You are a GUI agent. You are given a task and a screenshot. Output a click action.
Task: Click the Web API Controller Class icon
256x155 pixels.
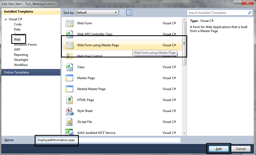[x=69, y=34]
